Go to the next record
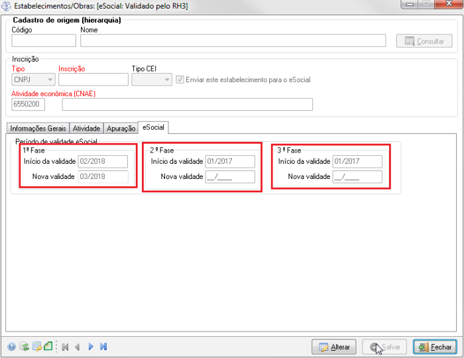Image resolution: width=464 pixels, height=358 pixels. point(91,346)
